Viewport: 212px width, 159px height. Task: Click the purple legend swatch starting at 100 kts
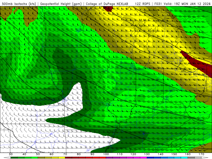pyautogui.click(x=109, y=158)
